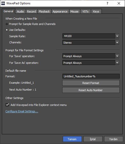The height and width of the screenshot is (144, 125).
Task: Cancel with the İptal button
Action: 93,139
